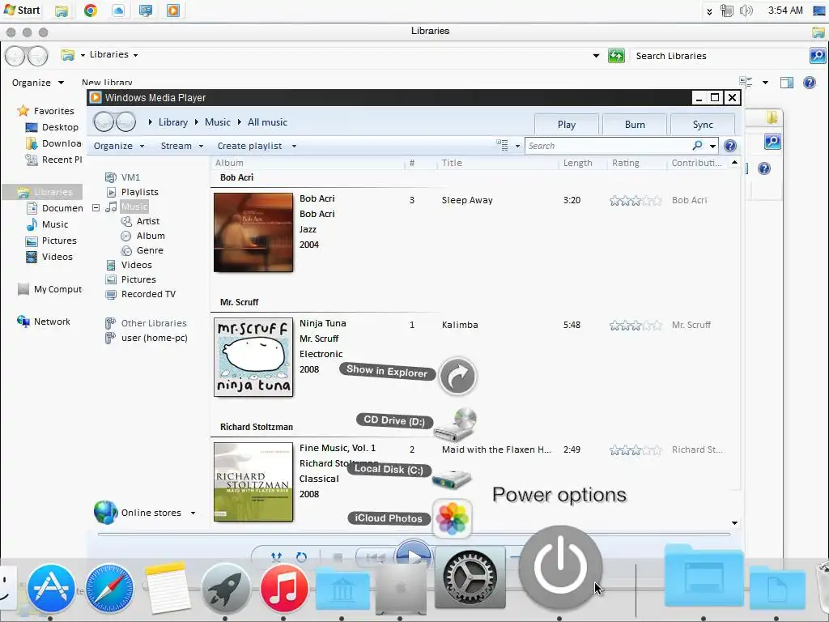The height and width of the screenshot is (622, 829).
Task: Open the Create playlist dropdown
Action: [257, 146]
